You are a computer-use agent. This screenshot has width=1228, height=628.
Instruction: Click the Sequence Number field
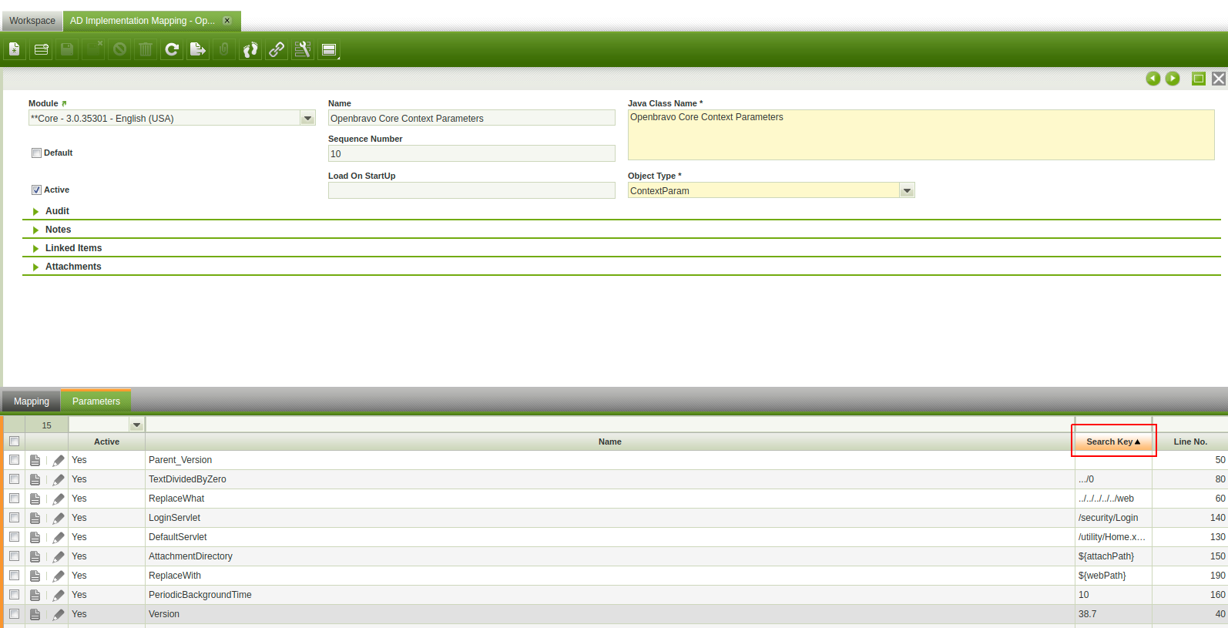tap(471, 153)
